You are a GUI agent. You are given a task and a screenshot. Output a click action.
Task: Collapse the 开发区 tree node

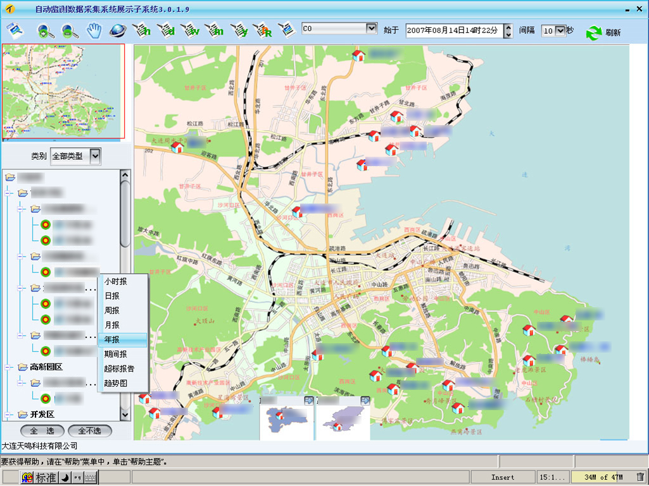pyautogui.click(x=8, y=415)
